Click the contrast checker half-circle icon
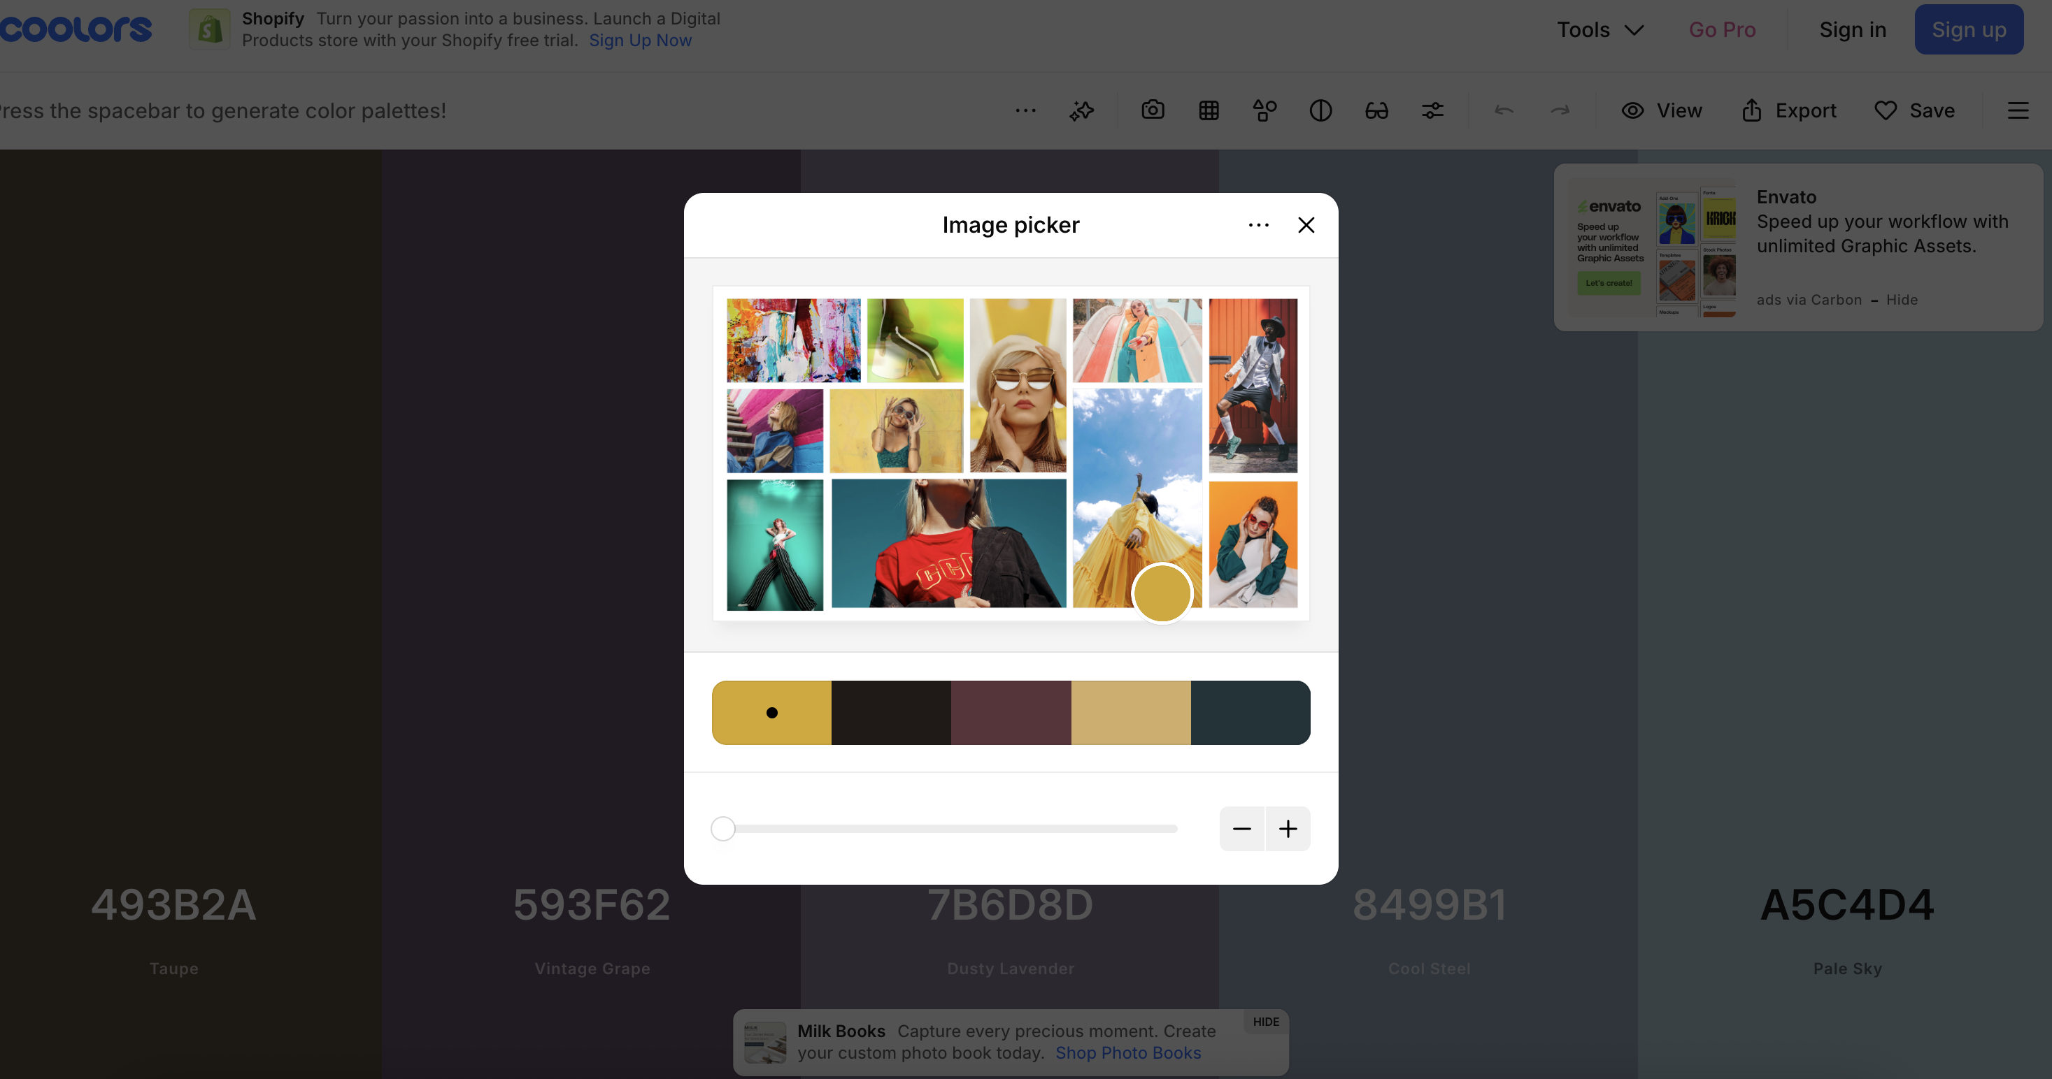Viewport: 2052px width, 1079px height. click(1320, 110)
